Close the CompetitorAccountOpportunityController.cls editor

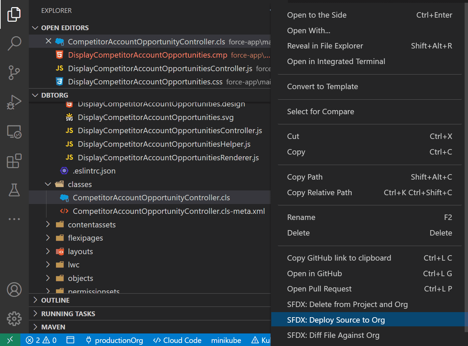coord(48,41)
